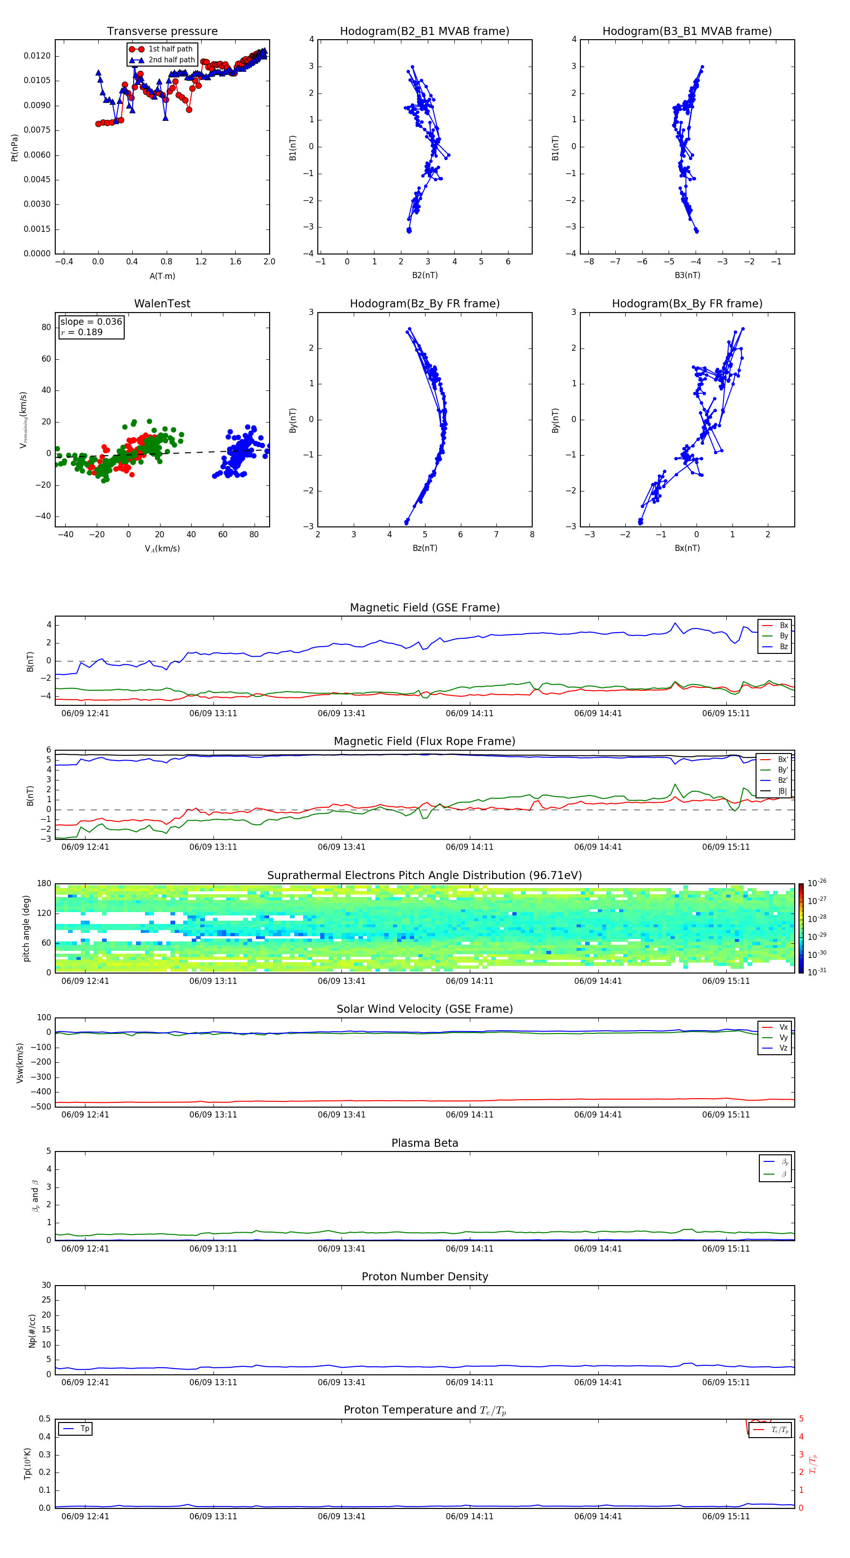Click "06/09 13:41" tick under Solar Wind Velocity

click(342, 1115)
